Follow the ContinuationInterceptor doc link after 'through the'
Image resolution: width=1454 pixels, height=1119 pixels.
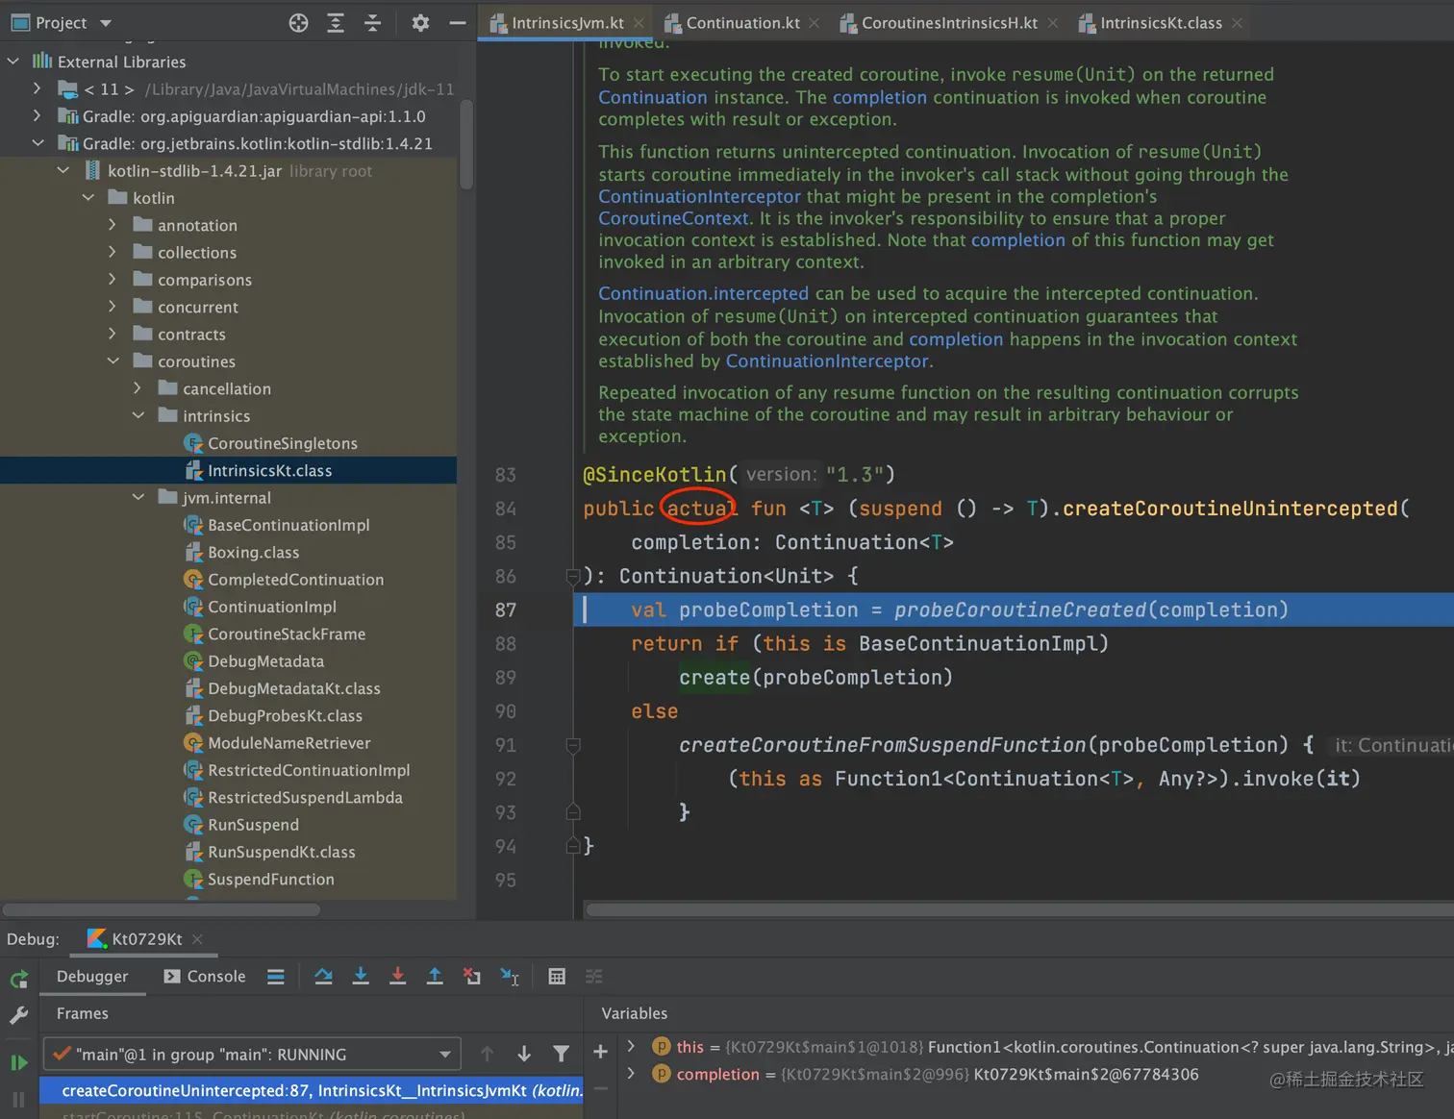(x=699, y=196)
